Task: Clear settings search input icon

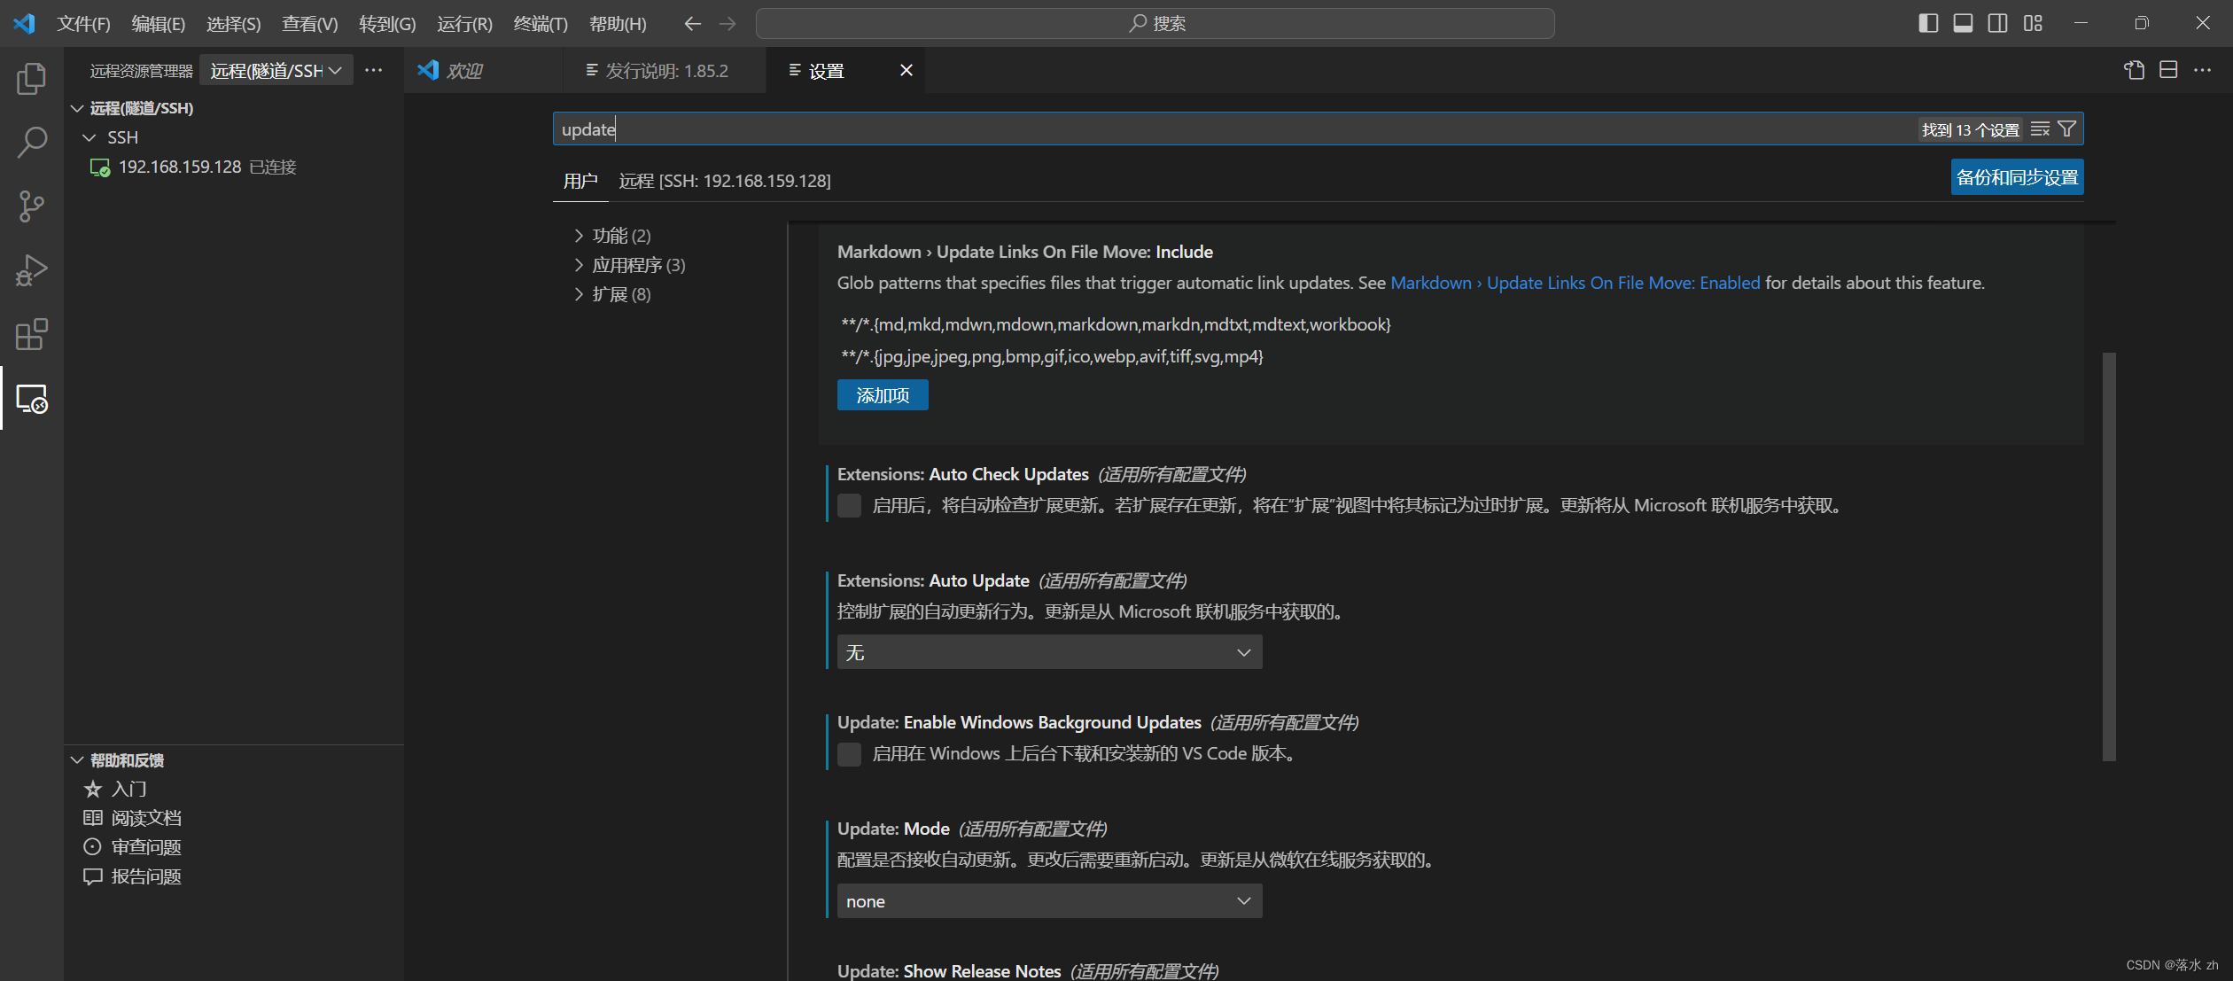Action: tap(2040, 129)
